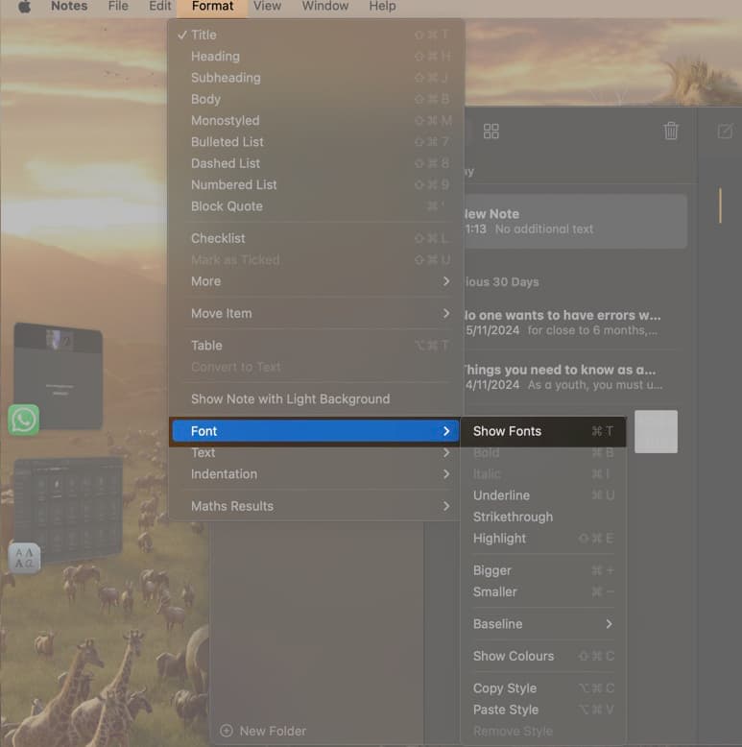The image size is (742, 747).
Task: Open the Notes application menu
Action: tap(69, 6)
